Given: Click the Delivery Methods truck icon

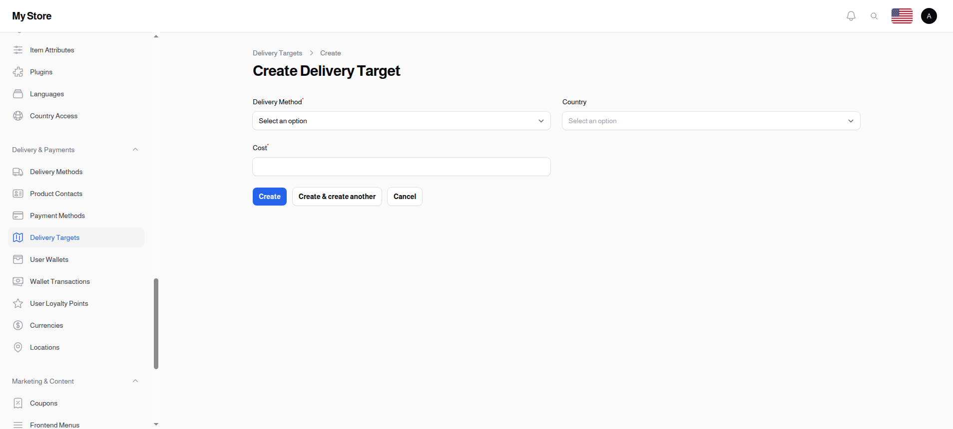Looking at the screenshot, I should pyautogui.click(x=18, y=172).
